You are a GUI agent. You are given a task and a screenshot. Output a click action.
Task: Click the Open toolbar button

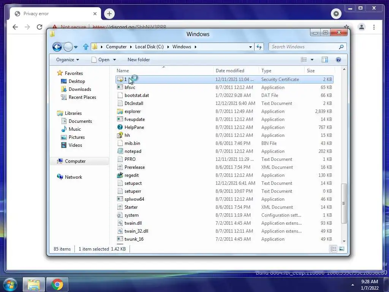100,60
